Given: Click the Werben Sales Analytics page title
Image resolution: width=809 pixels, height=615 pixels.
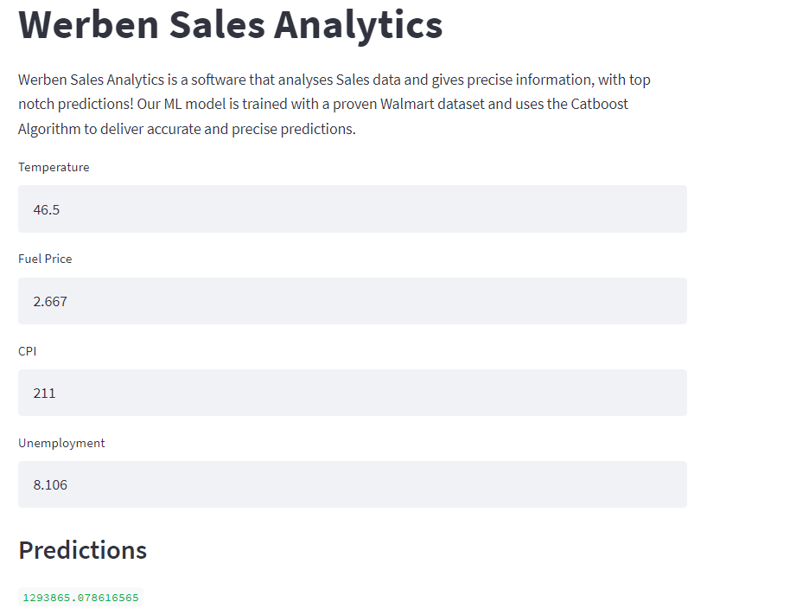Looking at the screenshot, I should point(230,24).
